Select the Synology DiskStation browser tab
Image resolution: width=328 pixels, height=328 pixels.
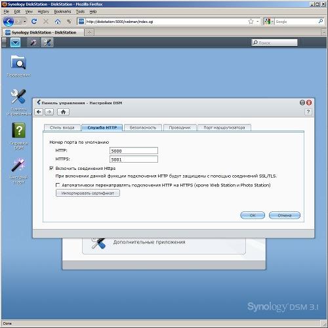coord(43,32)
